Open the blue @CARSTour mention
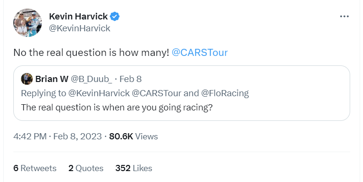Image resolution: width=363 pixels, height=182 pixels. pos(199,53)
